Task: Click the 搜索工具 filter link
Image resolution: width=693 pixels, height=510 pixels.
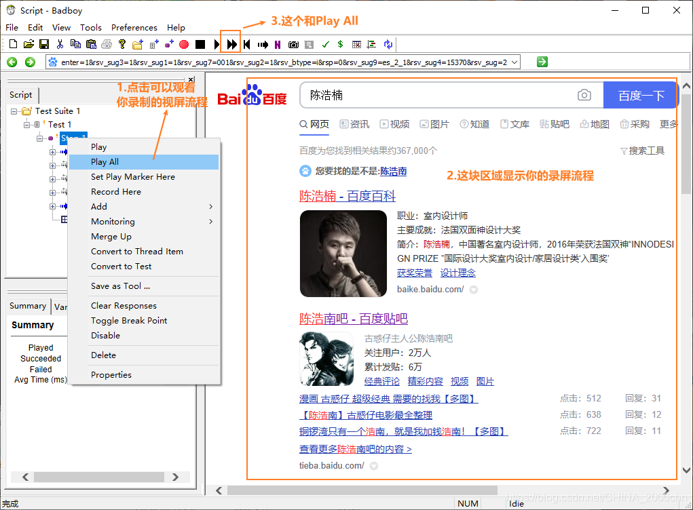Action: [643, 151]
